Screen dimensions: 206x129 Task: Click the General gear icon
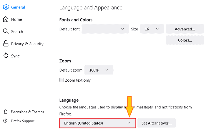[x=6, y=7]
